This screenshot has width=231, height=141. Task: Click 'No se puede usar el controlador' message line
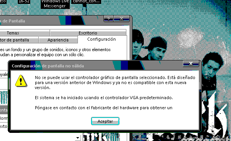tap(115, 77)
